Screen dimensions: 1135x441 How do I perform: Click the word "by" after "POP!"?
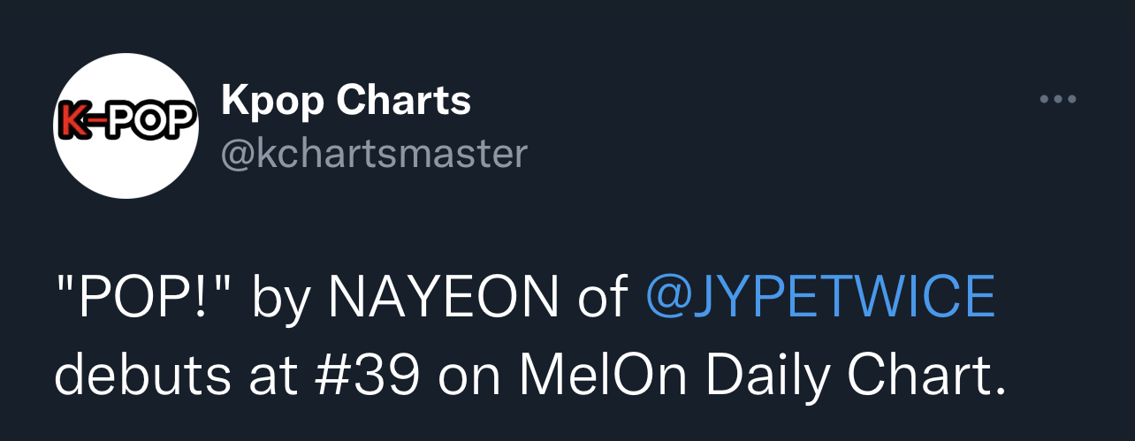(x=281, y=300)
